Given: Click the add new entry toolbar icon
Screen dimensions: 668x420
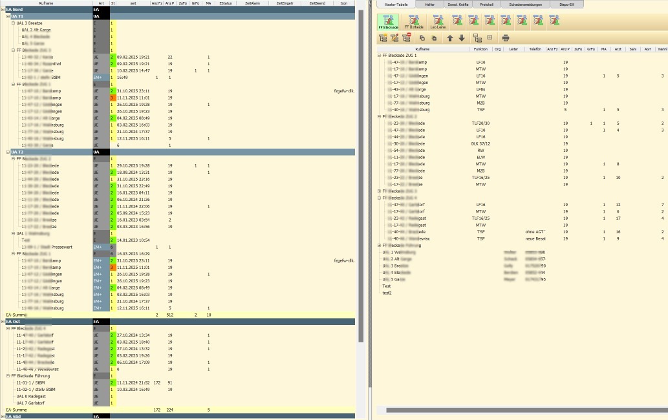Looking at the screenshot, I should tap(383, 38).
